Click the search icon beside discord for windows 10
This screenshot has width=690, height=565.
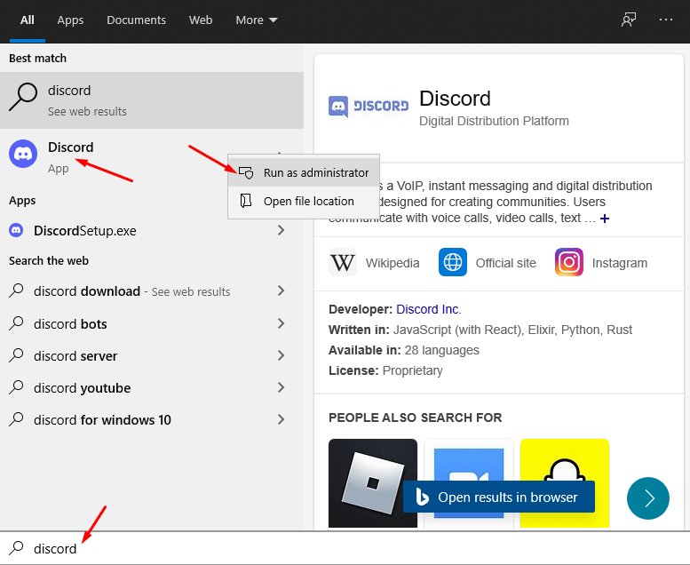click(x=16, y=418)
